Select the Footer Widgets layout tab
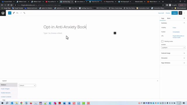The width and height of the screenshot is (187, 105). point(5,89)
